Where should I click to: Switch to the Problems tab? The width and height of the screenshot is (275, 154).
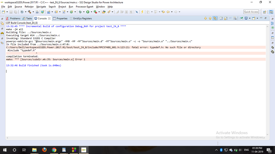[x=13, y=18]
